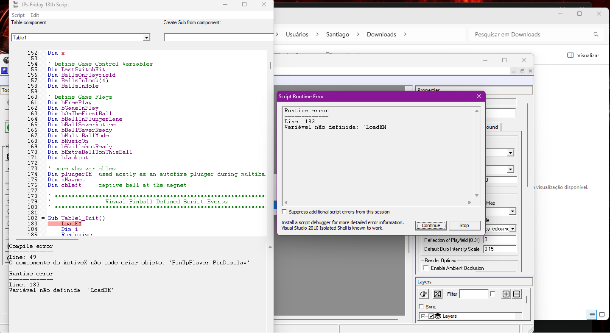Click the Default Bulb Intensity Scale field
The width and height of the screenshot is (610, 333).
(x=500, y=249)
